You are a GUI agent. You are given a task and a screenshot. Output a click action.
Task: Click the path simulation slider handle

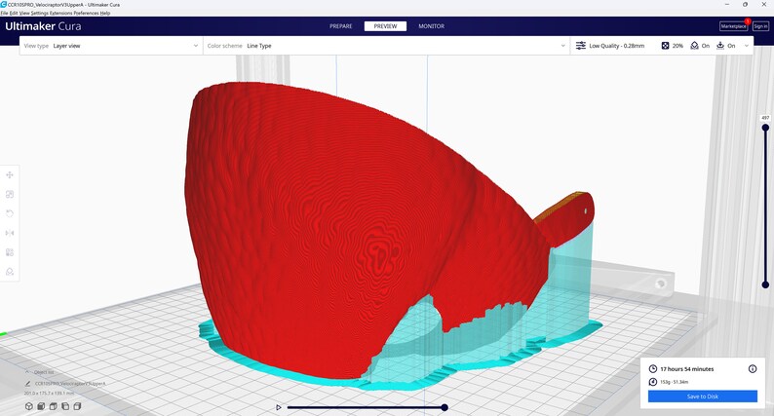point(445,407)
